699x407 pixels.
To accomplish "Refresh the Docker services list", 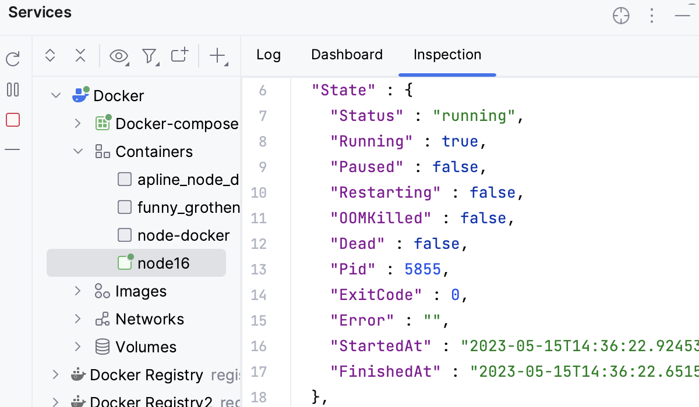I will (x=12, y=58).
